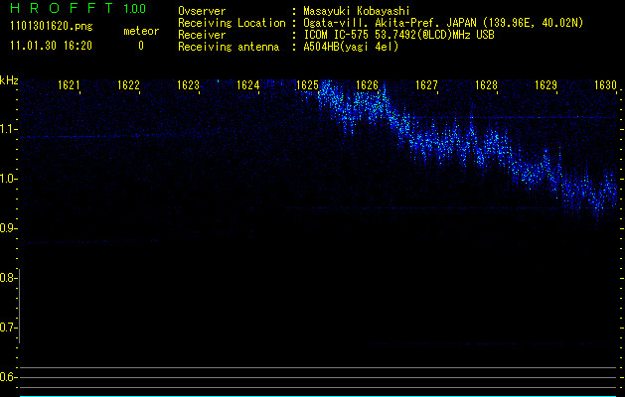Click the 1621 time marker
625x397 pixels.
click(x=69, y=85)
